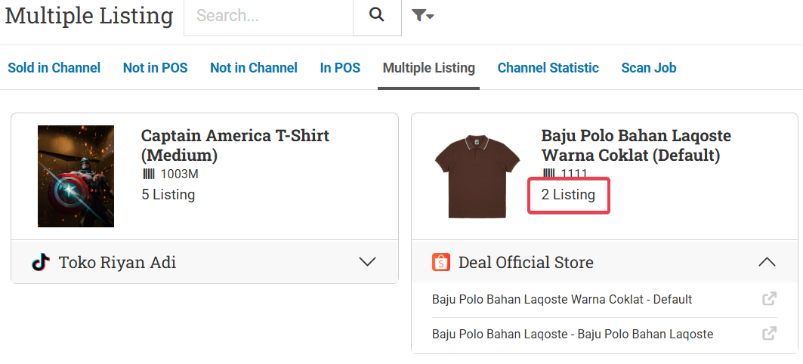Open external link for Baju Polo Bahan Laqoste listing

(769, 334)
